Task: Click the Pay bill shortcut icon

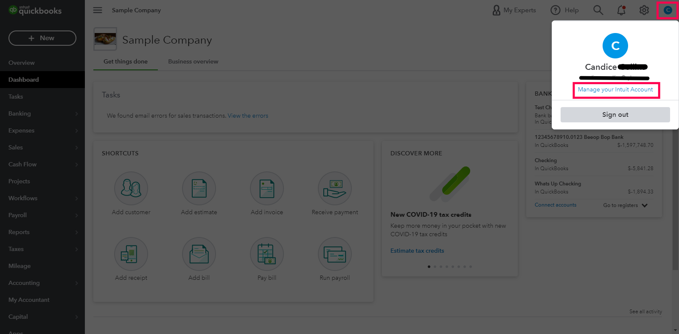Action: (267, 254)
